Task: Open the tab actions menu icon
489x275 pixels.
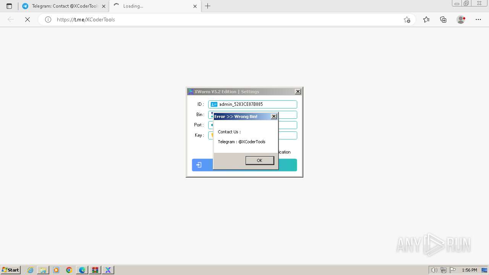Action: [9, 6]
